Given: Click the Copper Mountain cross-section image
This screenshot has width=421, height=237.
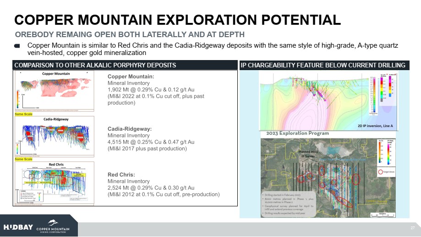Looking at the screenshot, I should [x=54, y=90].
